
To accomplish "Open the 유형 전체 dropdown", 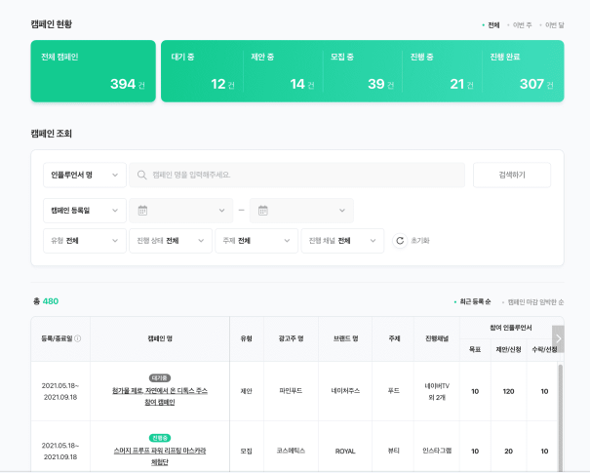I will (85, 241).
